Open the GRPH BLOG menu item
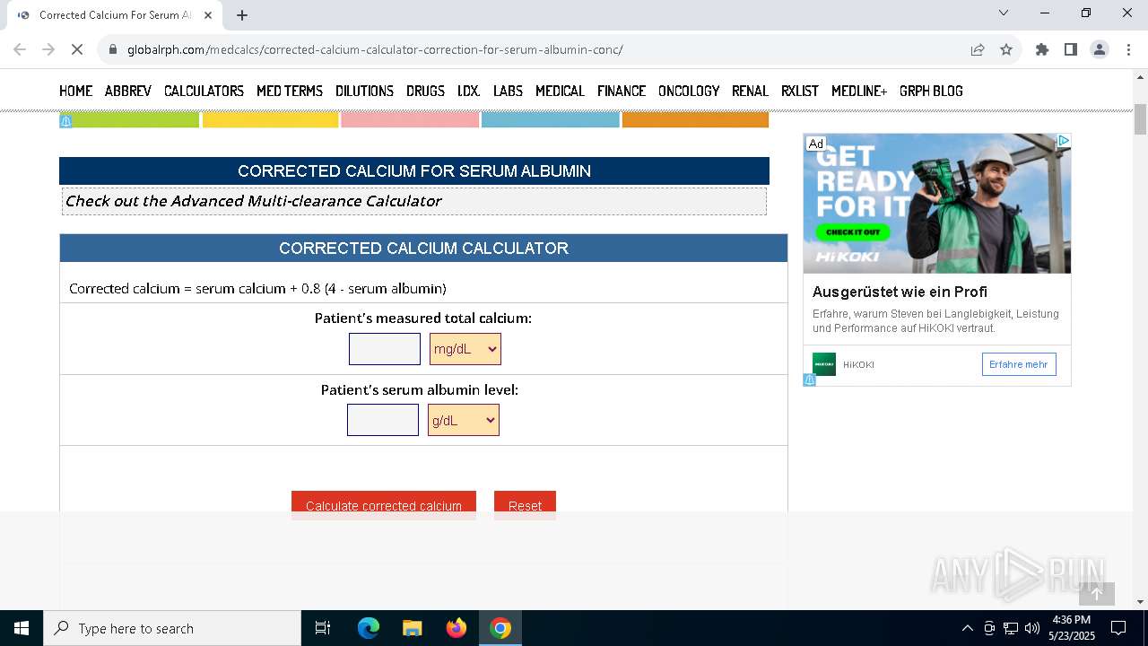The height and width of the screenshot is (646, 1148). pos(931,91)
